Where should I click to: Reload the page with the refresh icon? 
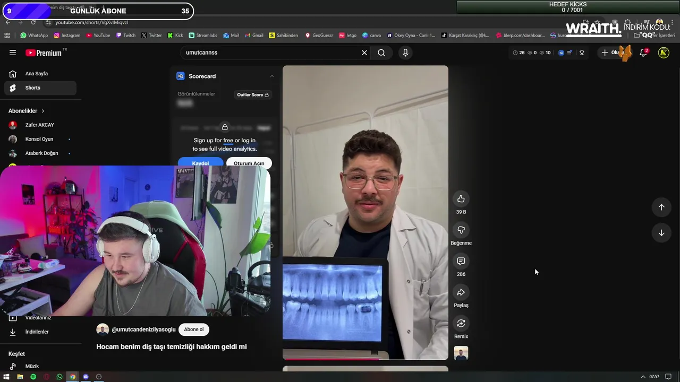(33, 22)
